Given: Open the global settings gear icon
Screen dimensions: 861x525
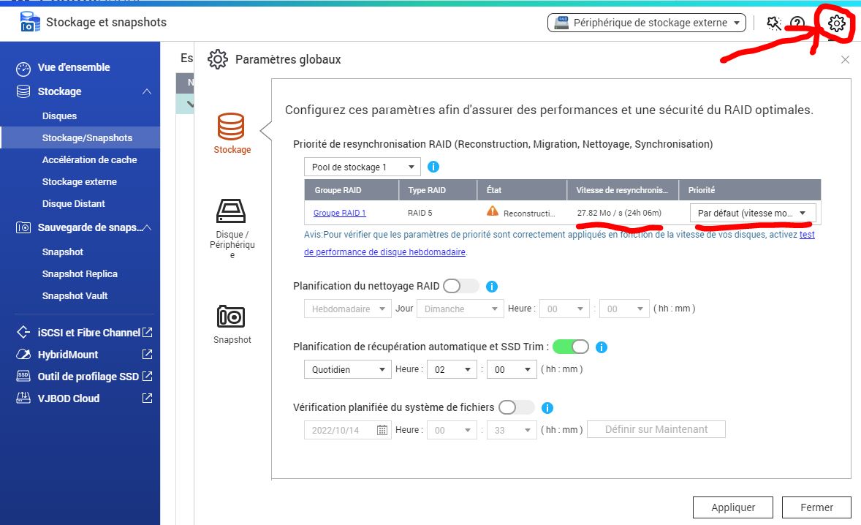Looking at the screenshot, I should coord(836,23).
